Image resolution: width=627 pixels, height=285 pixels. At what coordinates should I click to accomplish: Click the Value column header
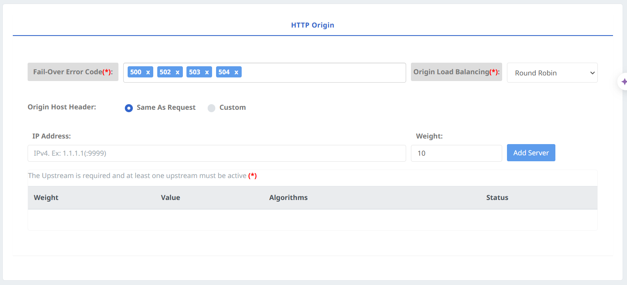(170, 198)
